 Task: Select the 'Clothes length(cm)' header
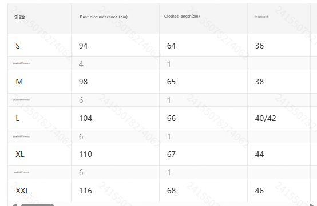coord(182,17)
